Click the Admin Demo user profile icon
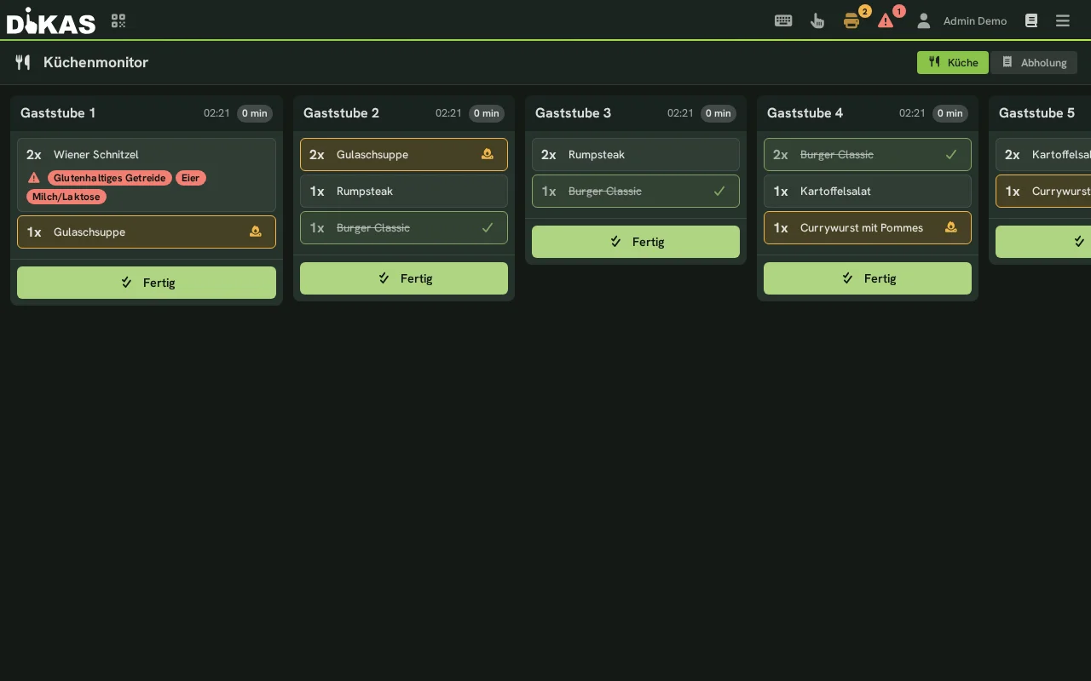 tap(923, 20)
